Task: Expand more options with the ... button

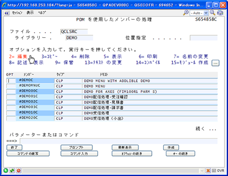Action: tap(215, 63)
